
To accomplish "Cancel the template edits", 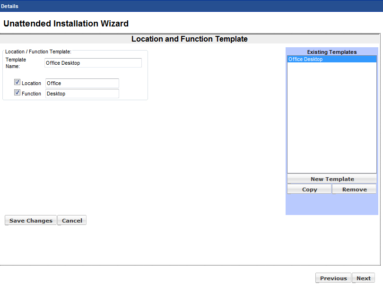I will click(x=72, y=221).
